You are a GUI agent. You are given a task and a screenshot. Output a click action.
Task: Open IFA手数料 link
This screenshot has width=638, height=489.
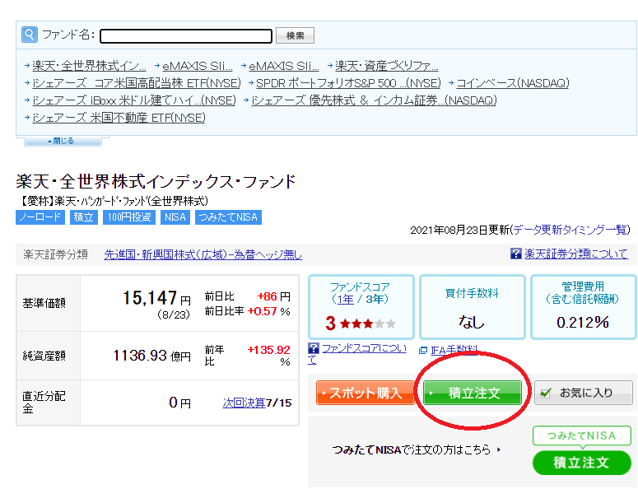tap(454, 350)
